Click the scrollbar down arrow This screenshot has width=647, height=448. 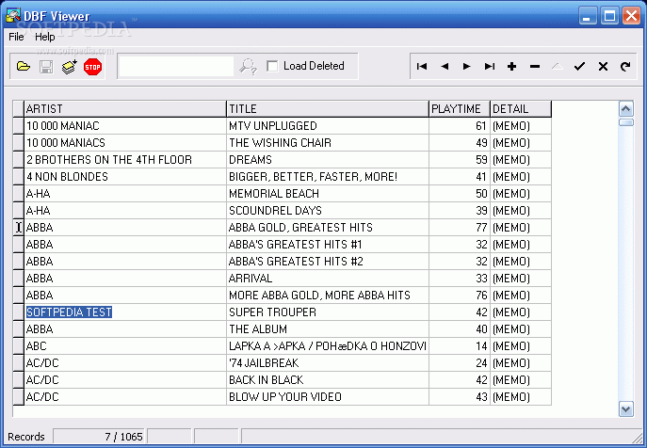(626, 409)
